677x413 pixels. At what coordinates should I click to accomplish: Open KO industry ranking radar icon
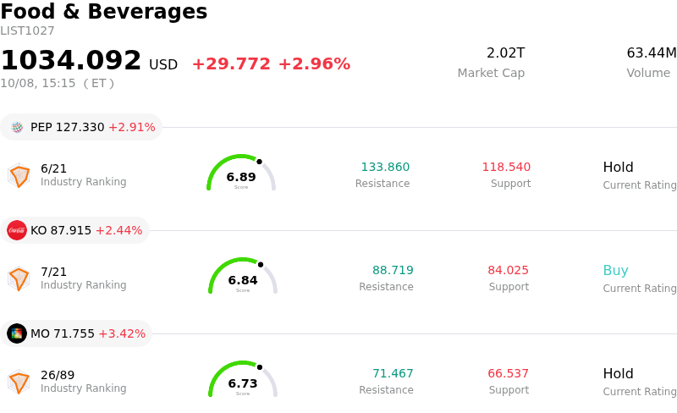click(19, 278)
